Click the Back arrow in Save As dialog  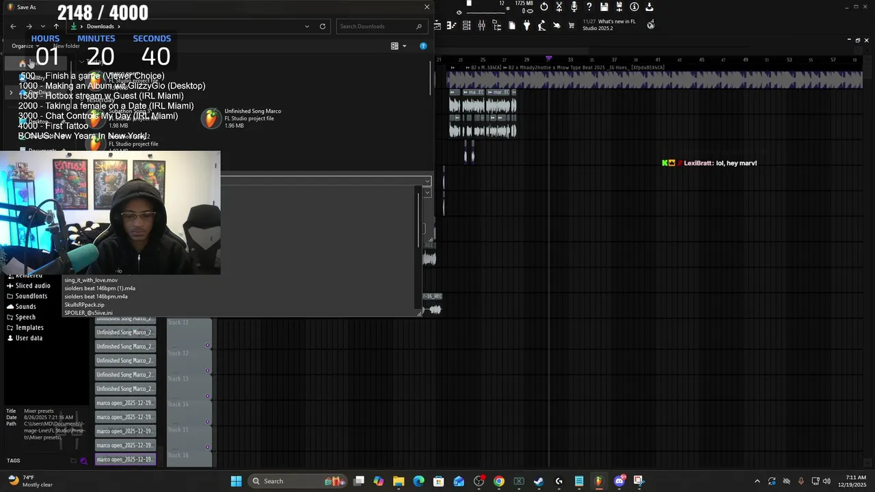[x=13, y=27]
